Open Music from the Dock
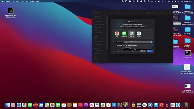 pos(80,105)
